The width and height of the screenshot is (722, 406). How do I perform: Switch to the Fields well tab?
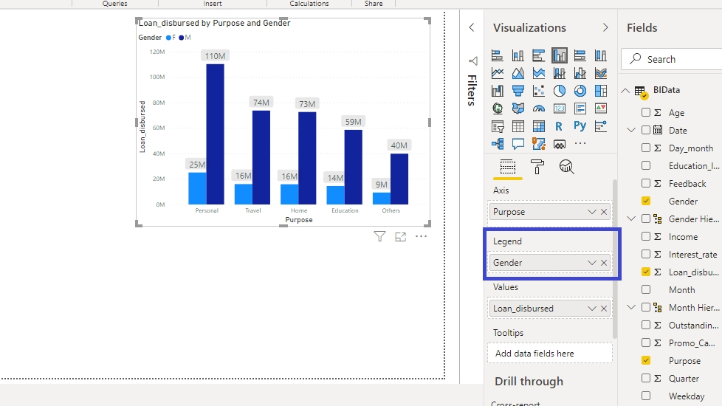pos(507,167)
